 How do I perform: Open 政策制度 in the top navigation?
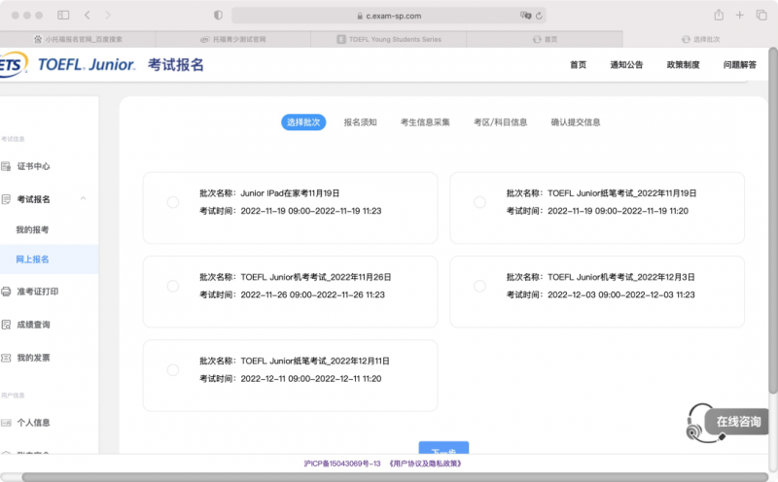click(684, 64)
